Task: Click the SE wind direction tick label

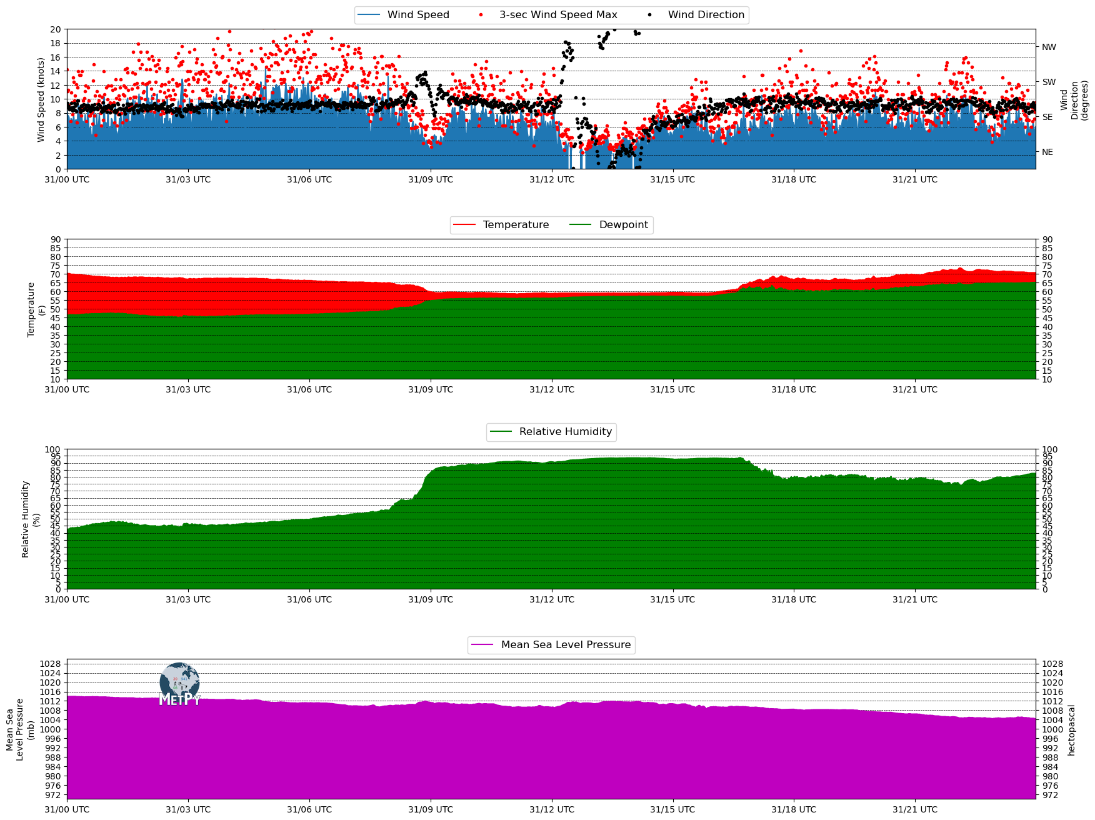Action: (1047, 117)
